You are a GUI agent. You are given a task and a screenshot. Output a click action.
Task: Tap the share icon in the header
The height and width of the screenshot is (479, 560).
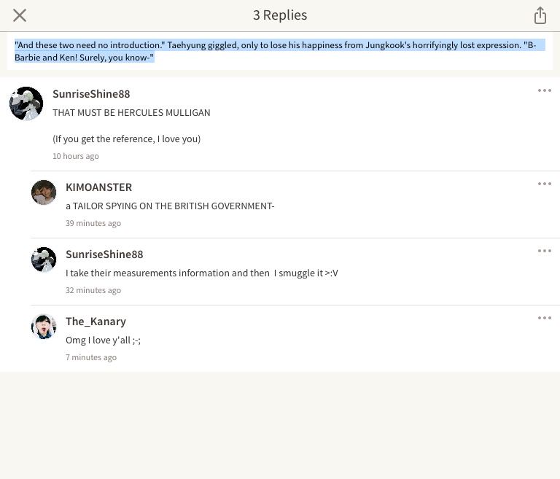[540, 15]
